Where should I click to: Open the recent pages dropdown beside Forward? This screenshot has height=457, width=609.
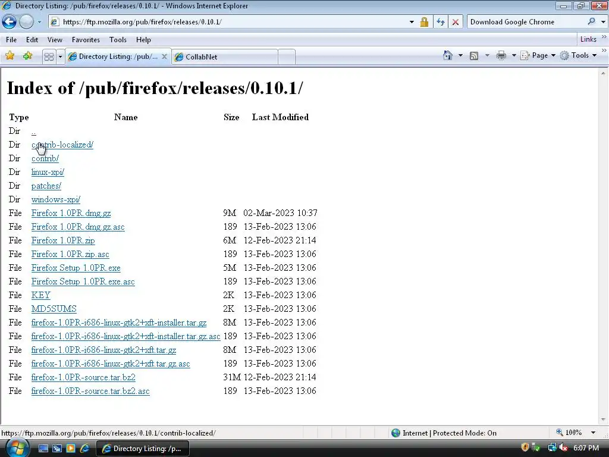[39, 22]
